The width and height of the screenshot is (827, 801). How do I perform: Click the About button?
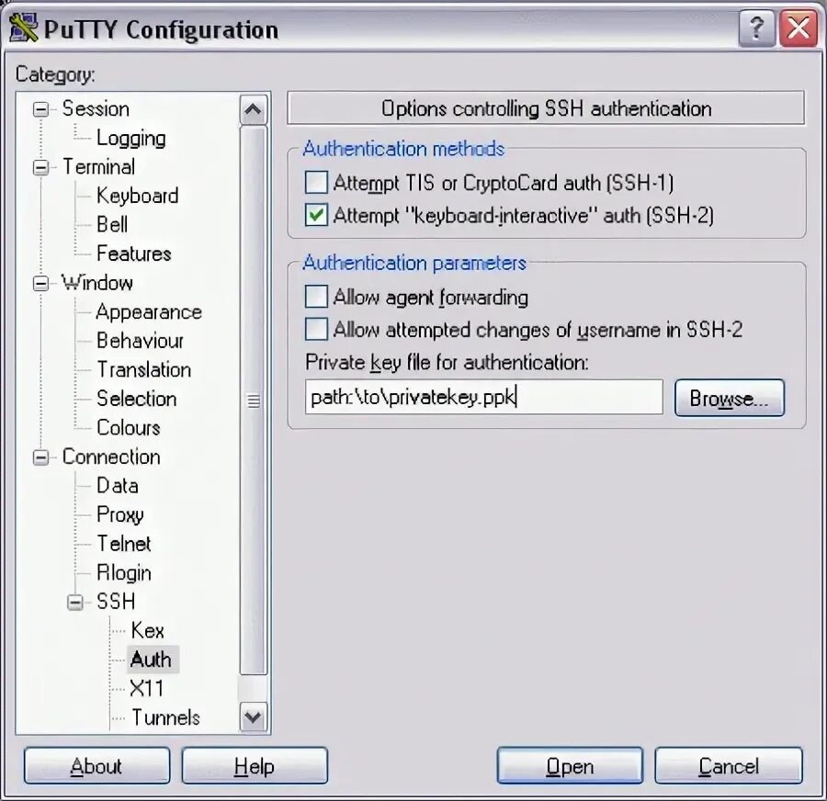pyautogui.click(x=96, y=766)
